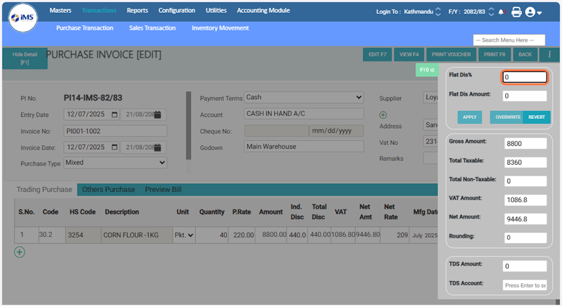The height and width of the screenshot is (306, 562).
Task: Open Invoice Date Nepali calendar icon
Action: click(x=157, y=148)
